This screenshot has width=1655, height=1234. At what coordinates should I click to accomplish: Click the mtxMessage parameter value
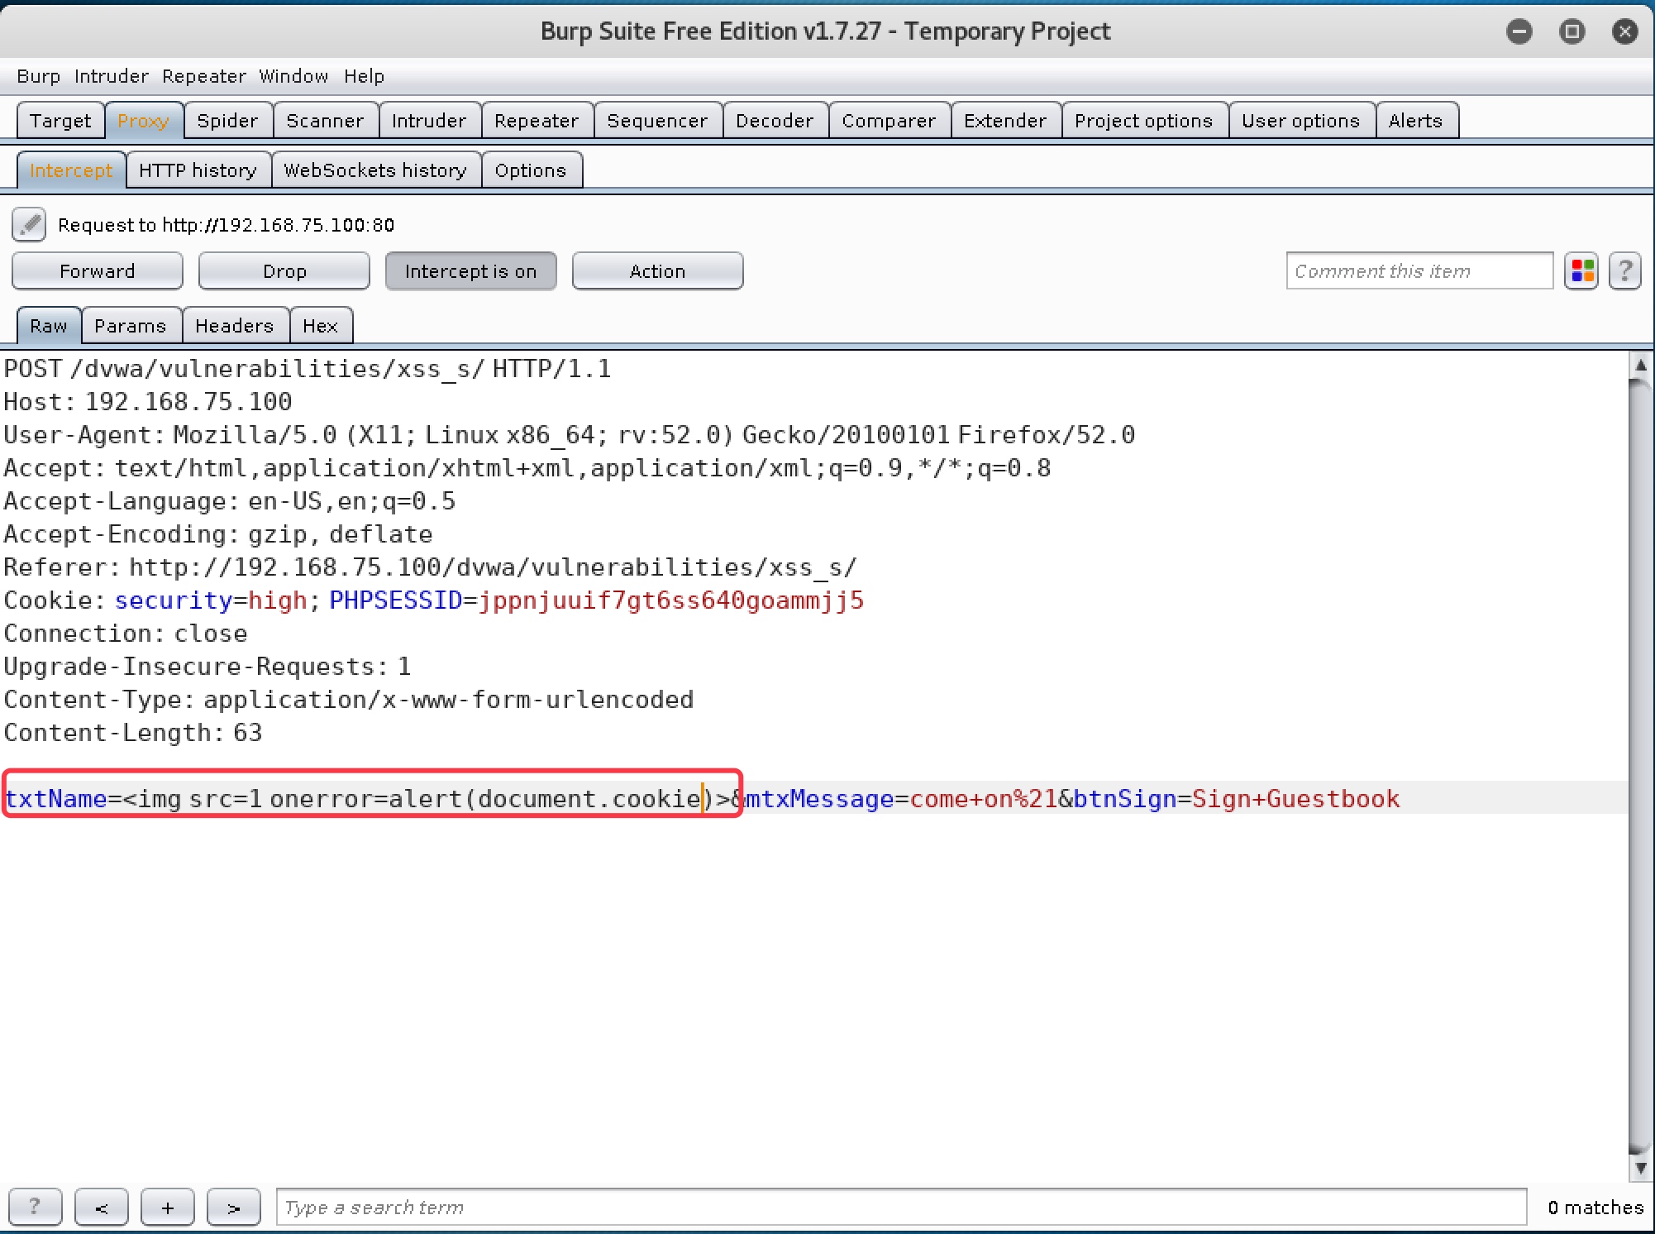984,799
